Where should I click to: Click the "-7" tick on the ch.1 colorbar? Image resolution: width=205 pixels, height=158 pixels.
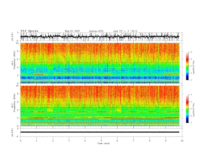[x=191, y=80]
